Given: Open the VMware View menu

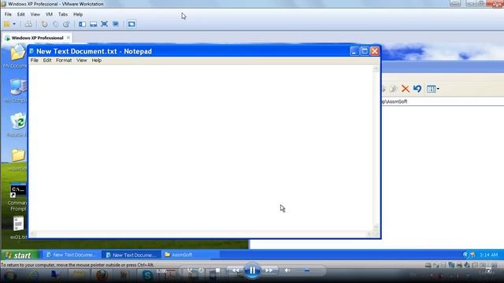Looking at the screenshot, I should (x=35, y=14).
